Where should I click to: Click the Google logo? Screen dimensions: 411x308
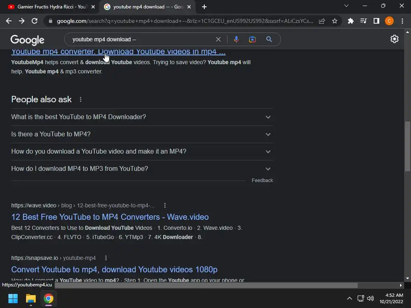[27, 40]
